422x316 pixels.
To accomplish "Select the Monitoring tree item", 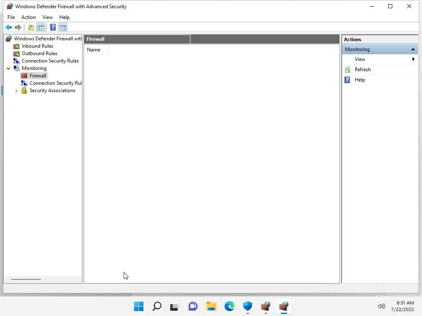I will pos(34,68).
